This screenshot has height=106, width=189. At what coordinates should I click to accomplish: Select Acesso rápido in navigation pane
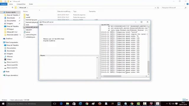[x=11, y=12]
